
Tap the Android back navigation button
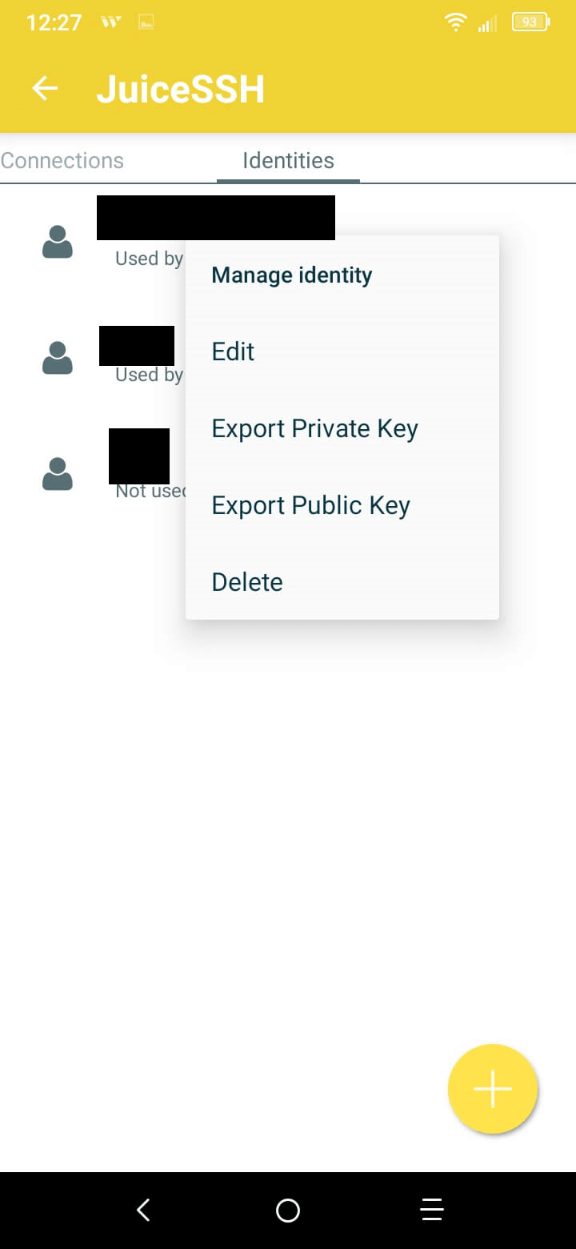pos(144,1210)
